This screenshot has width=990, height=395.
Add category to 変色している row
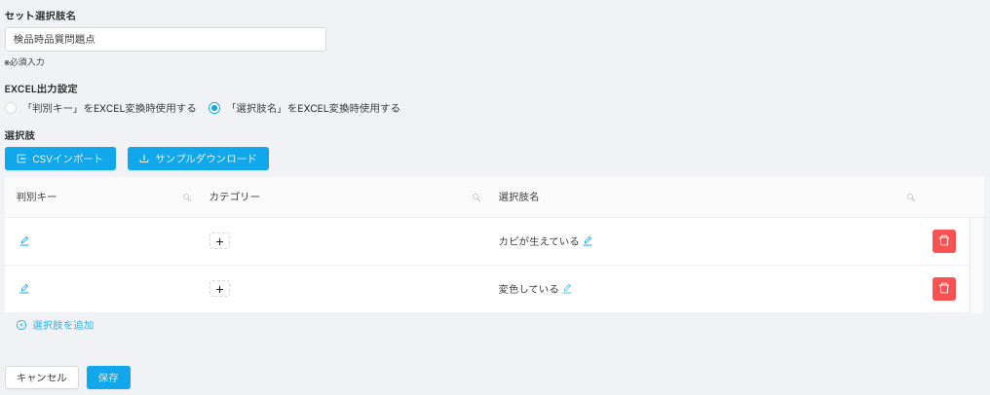pyautogui.click(x=219, y=289)
